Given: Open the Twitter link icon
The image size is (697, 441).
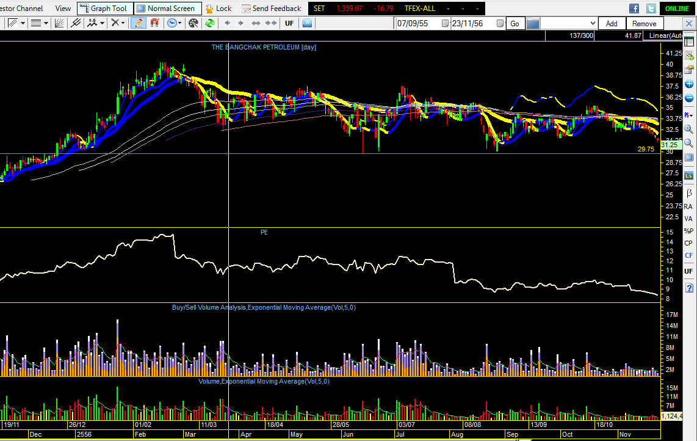Looking at the screenshot, I should pos(651,9).
